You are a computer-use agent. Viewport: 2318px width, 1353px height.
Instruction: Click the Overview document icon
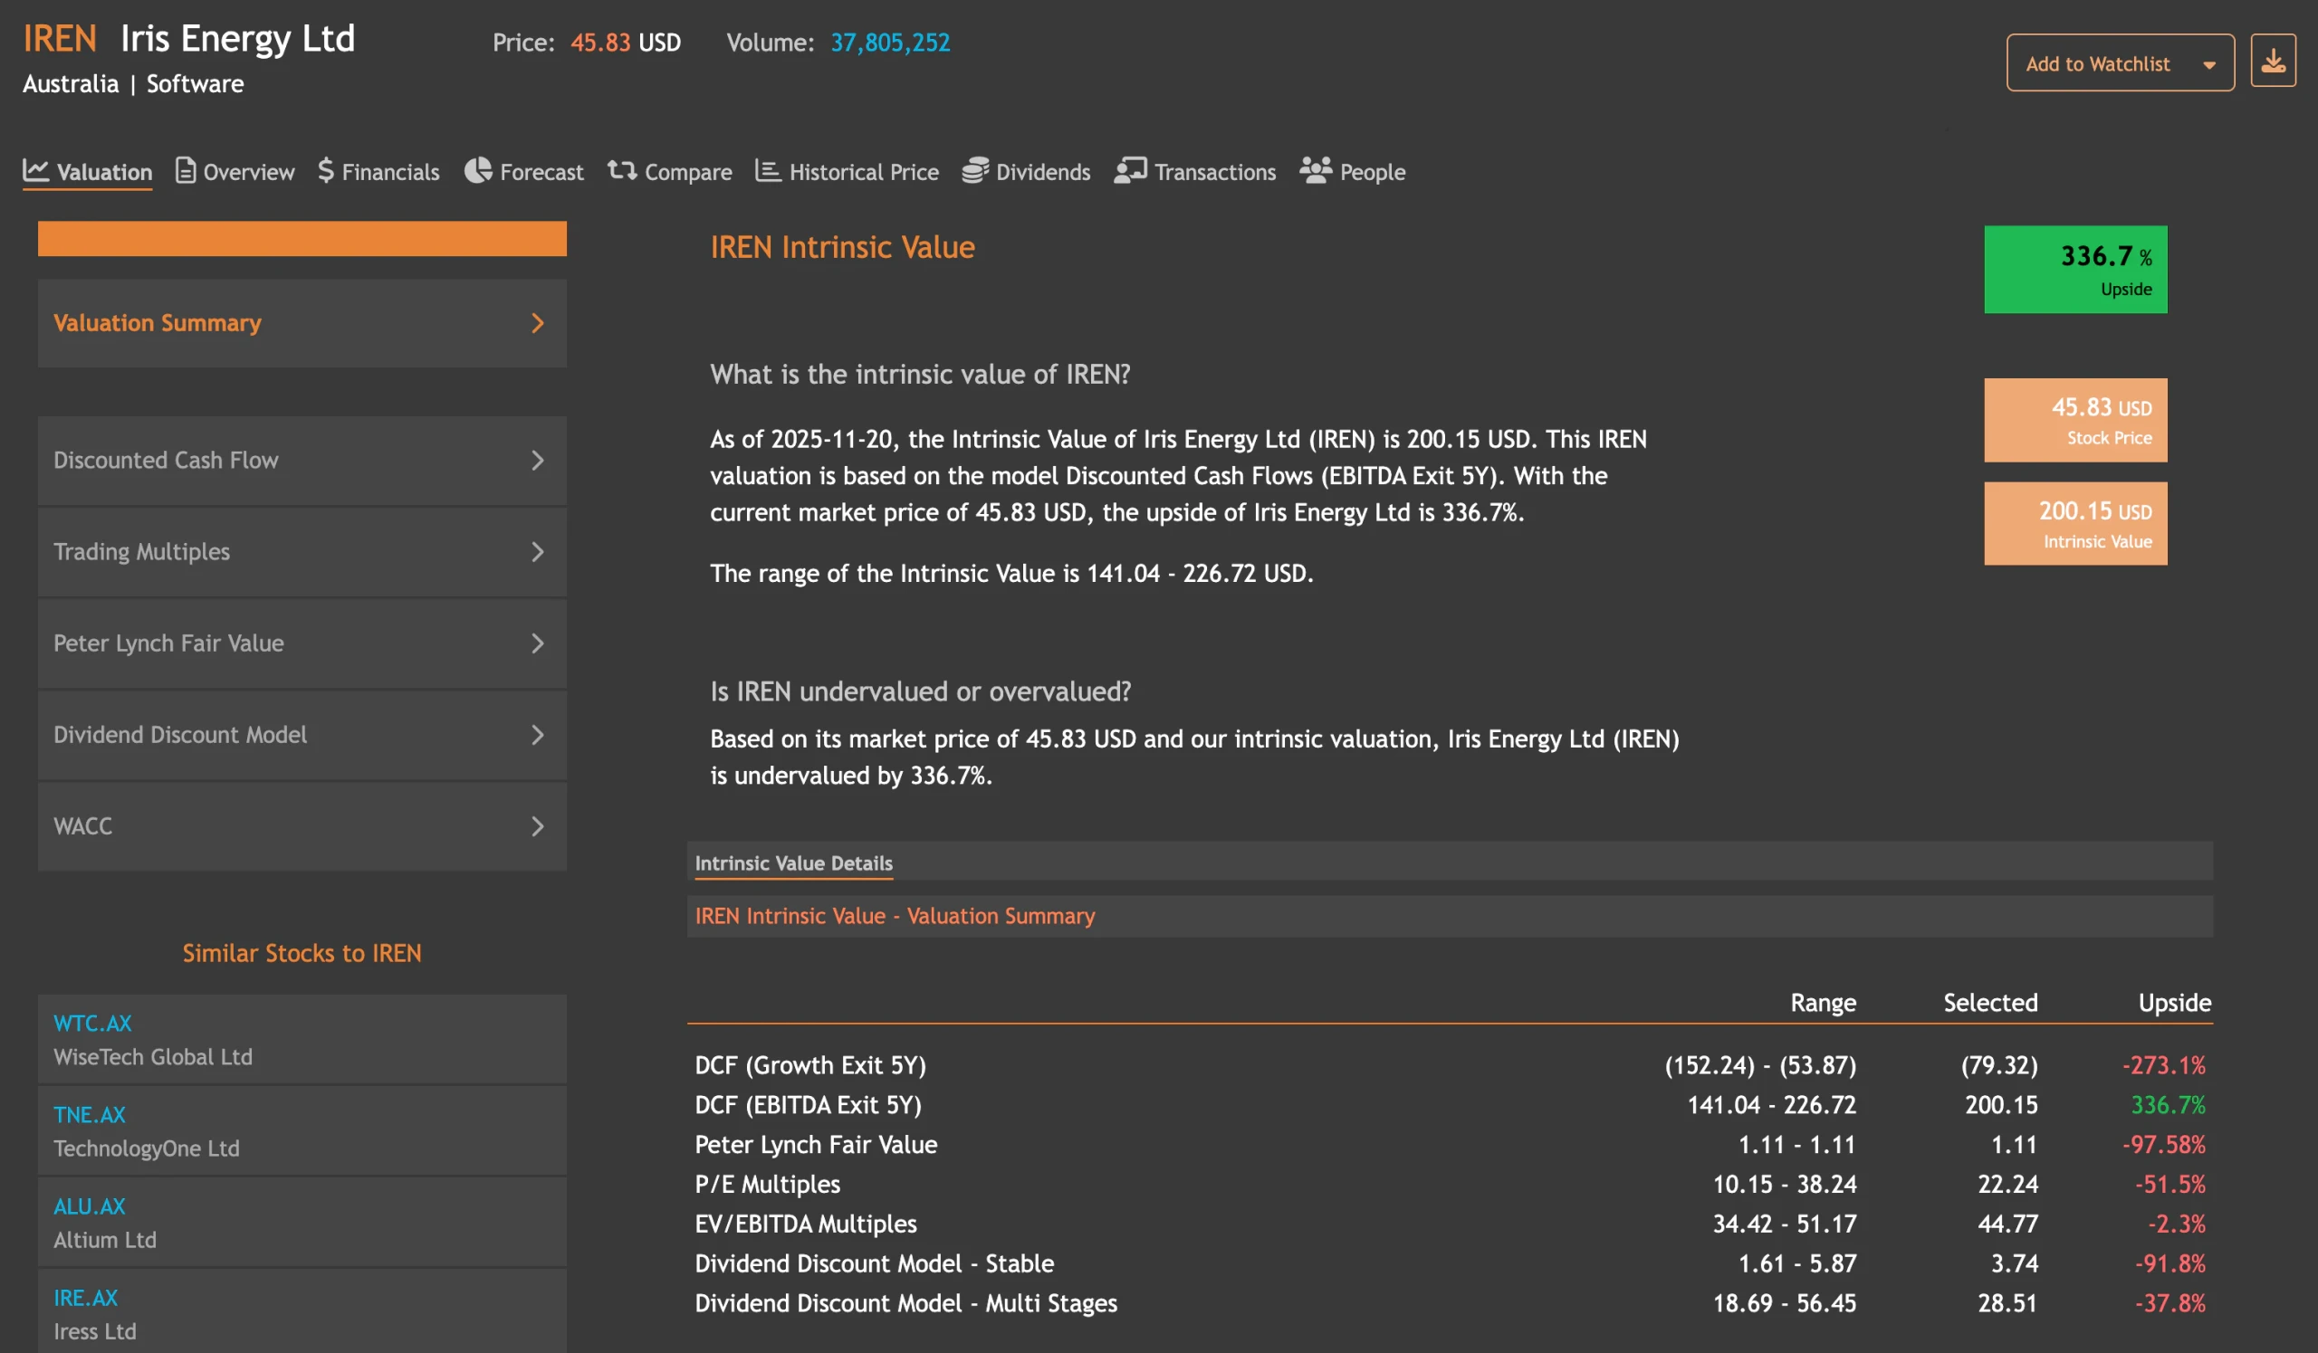point(185,171)
